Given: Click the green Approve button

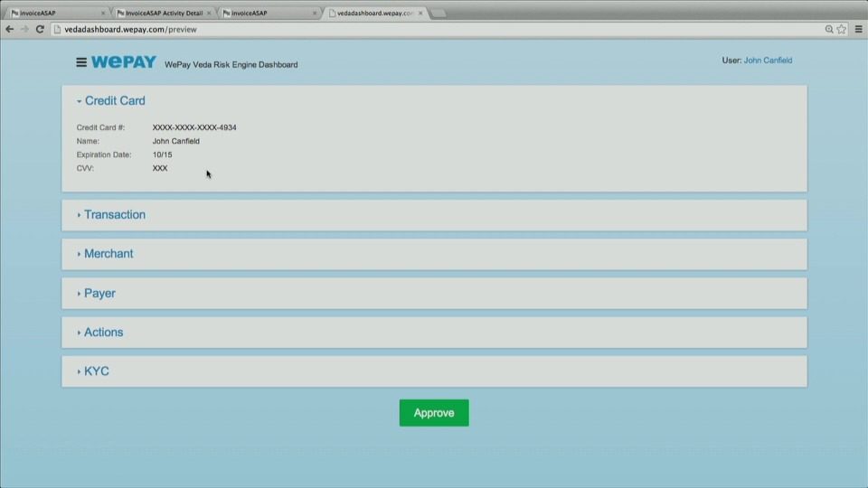Looking at the screenshot, I should (x=434, y=413).
